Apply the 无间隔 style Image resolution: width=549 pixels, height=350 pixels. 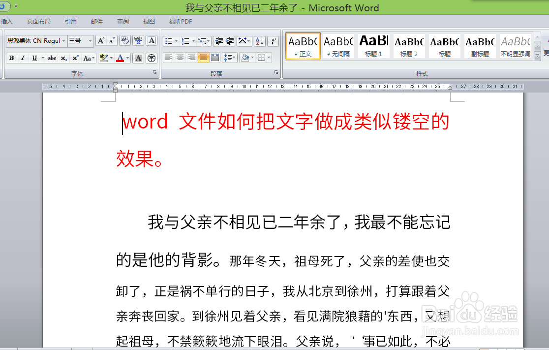(338, 46)
